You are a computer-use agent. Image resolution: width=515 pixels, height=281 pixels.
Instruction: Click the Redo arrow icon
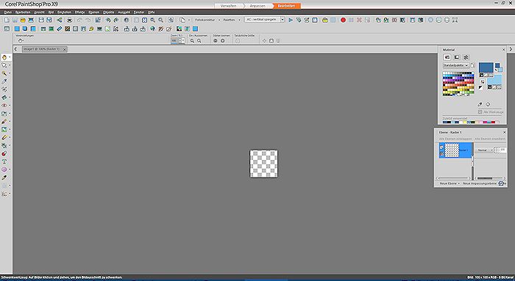tap(88, 20)
